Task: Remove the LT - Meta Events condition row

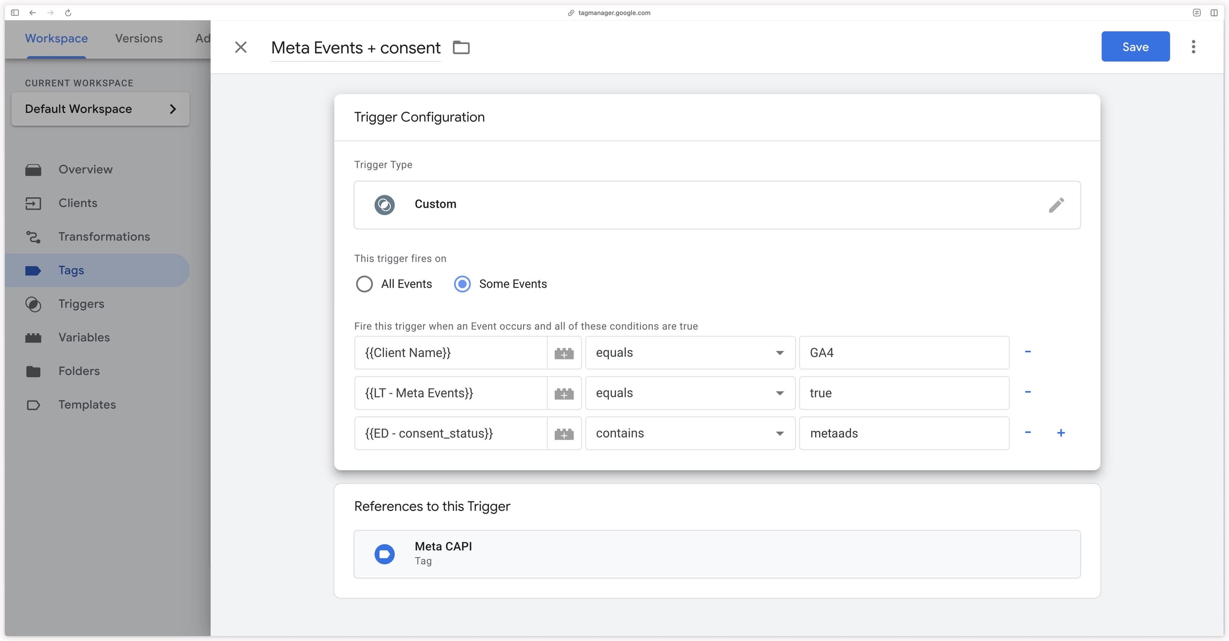Action: (1027, 392)
